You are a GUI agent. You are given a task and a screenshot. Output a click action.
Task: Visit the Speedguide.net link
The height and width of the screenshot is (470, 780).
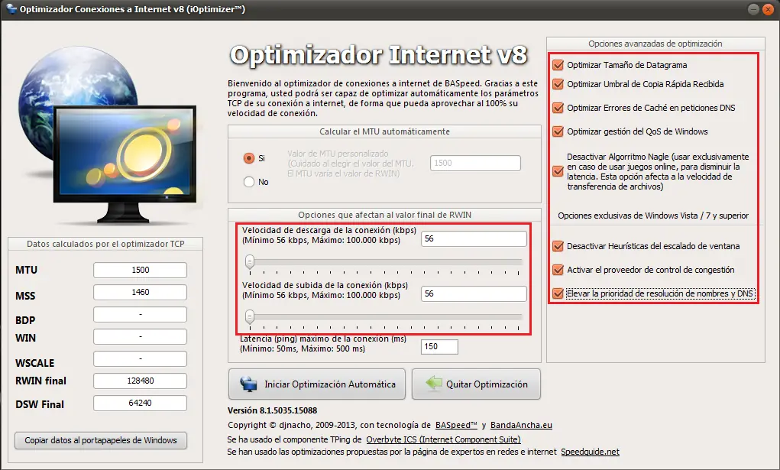(x=590, y=451)
